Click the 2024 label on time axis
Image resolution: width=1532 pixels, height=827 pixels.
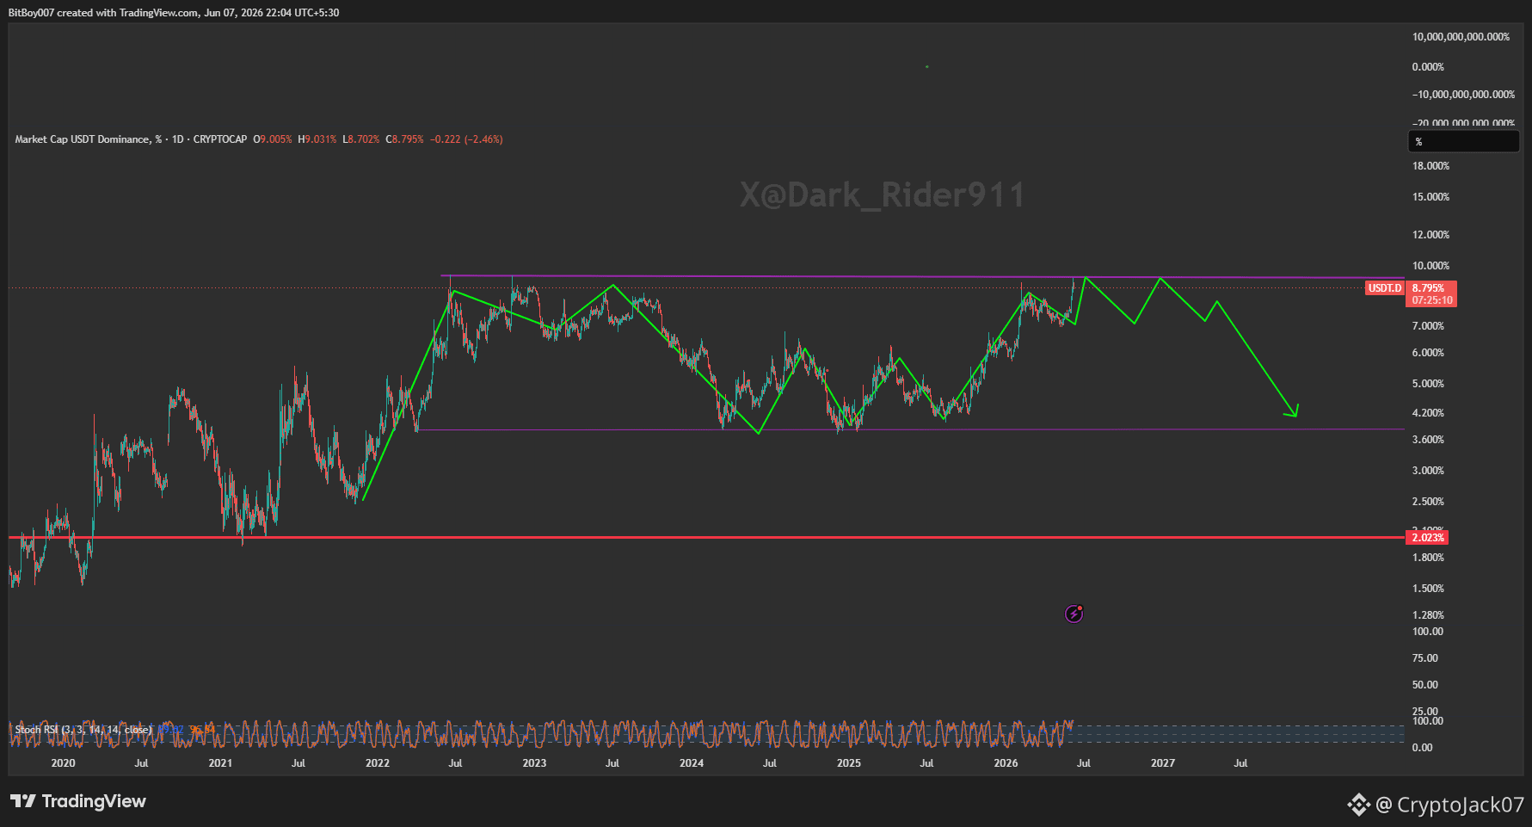[692, 763]
